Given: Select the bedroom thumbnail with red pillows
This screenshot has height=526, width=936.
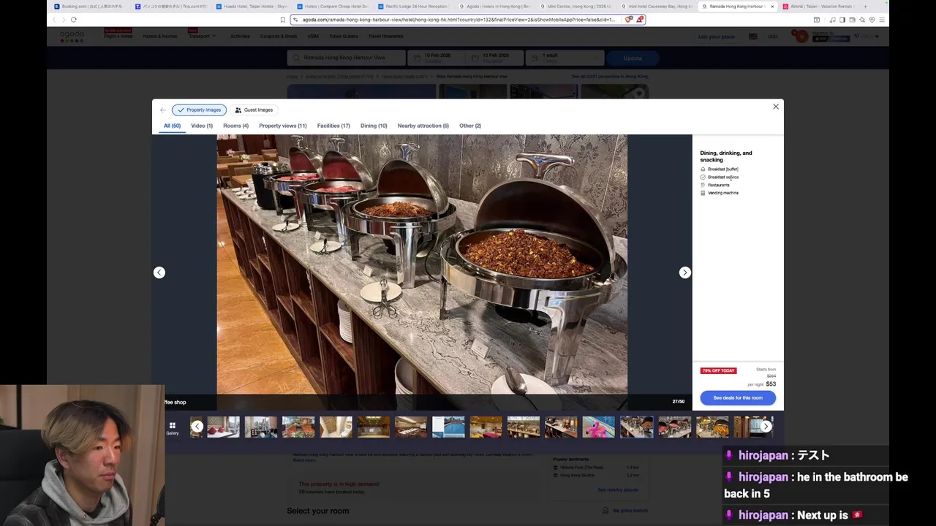Looking at the screenshot, I should pos(223,427).
